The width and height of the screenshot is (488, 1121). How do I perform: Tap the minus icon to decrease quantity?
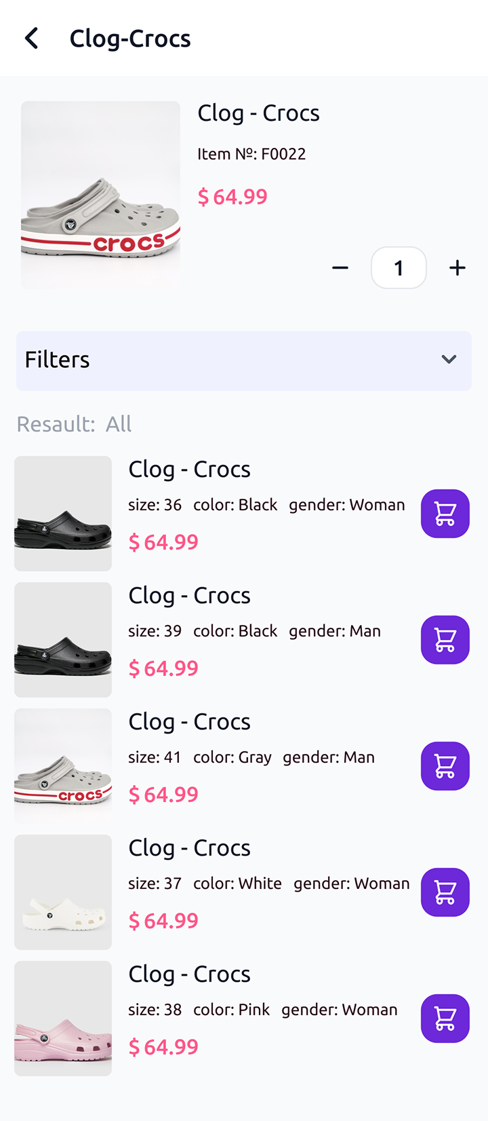point(340,267)
